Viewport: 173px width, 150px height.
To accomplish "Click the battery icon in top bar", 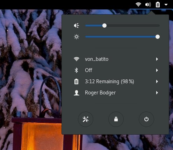I will (158, 5).
